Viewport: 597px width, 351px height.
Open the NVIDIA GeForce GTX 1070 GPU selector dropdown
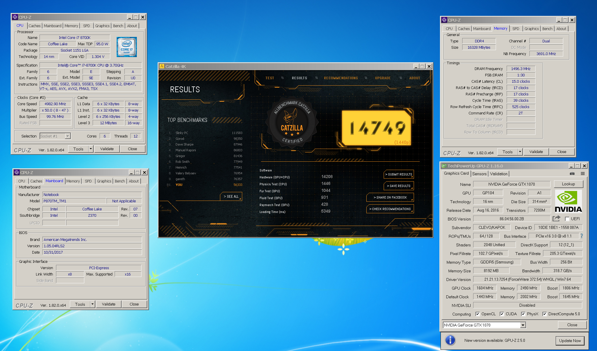(523, 325)
